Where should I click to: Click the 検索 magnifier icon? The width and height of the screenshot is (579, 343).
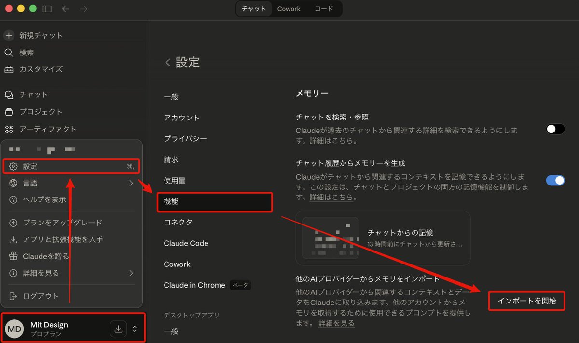coord(9,53)
